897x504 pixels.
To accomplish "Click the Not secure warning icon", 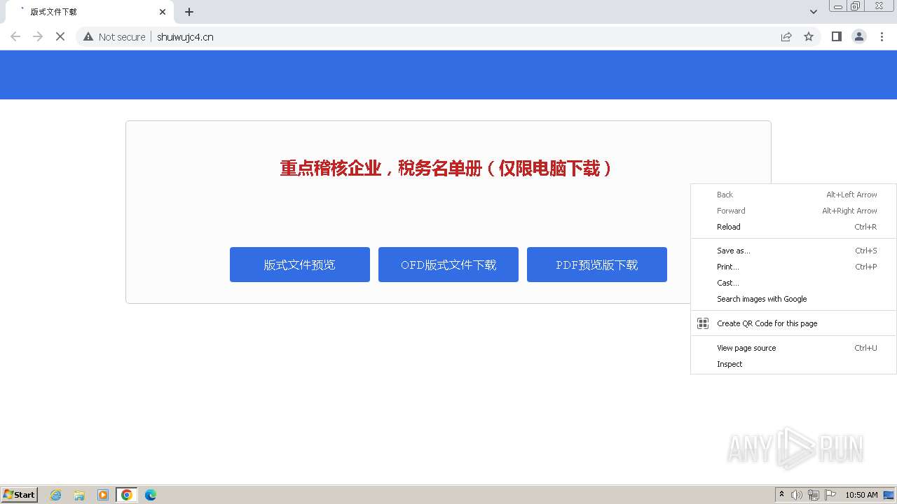I will click(x=88, y=36).
